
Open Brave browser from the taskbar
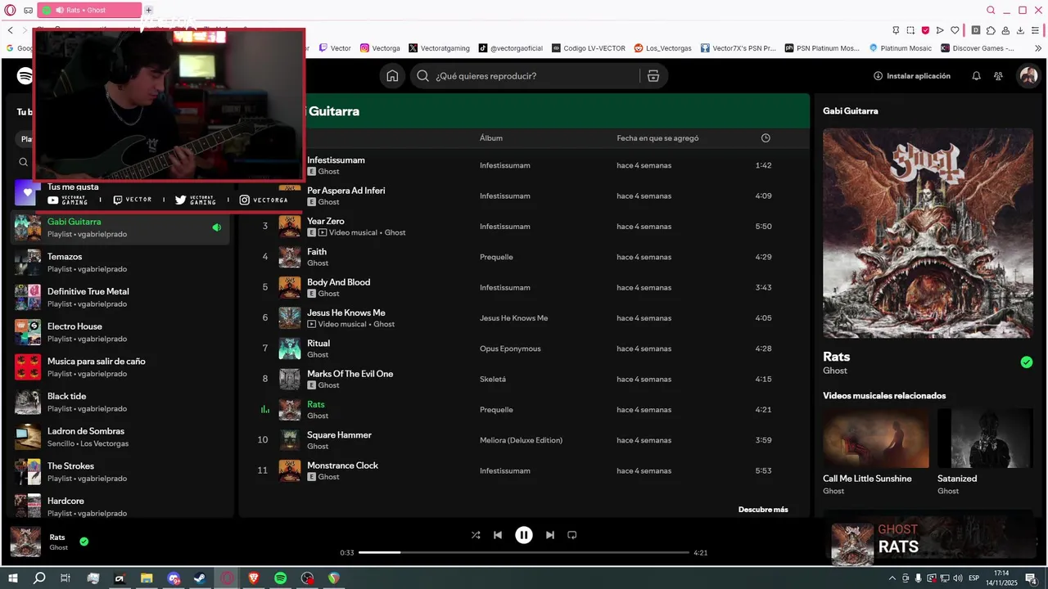[x=253, y=578]
